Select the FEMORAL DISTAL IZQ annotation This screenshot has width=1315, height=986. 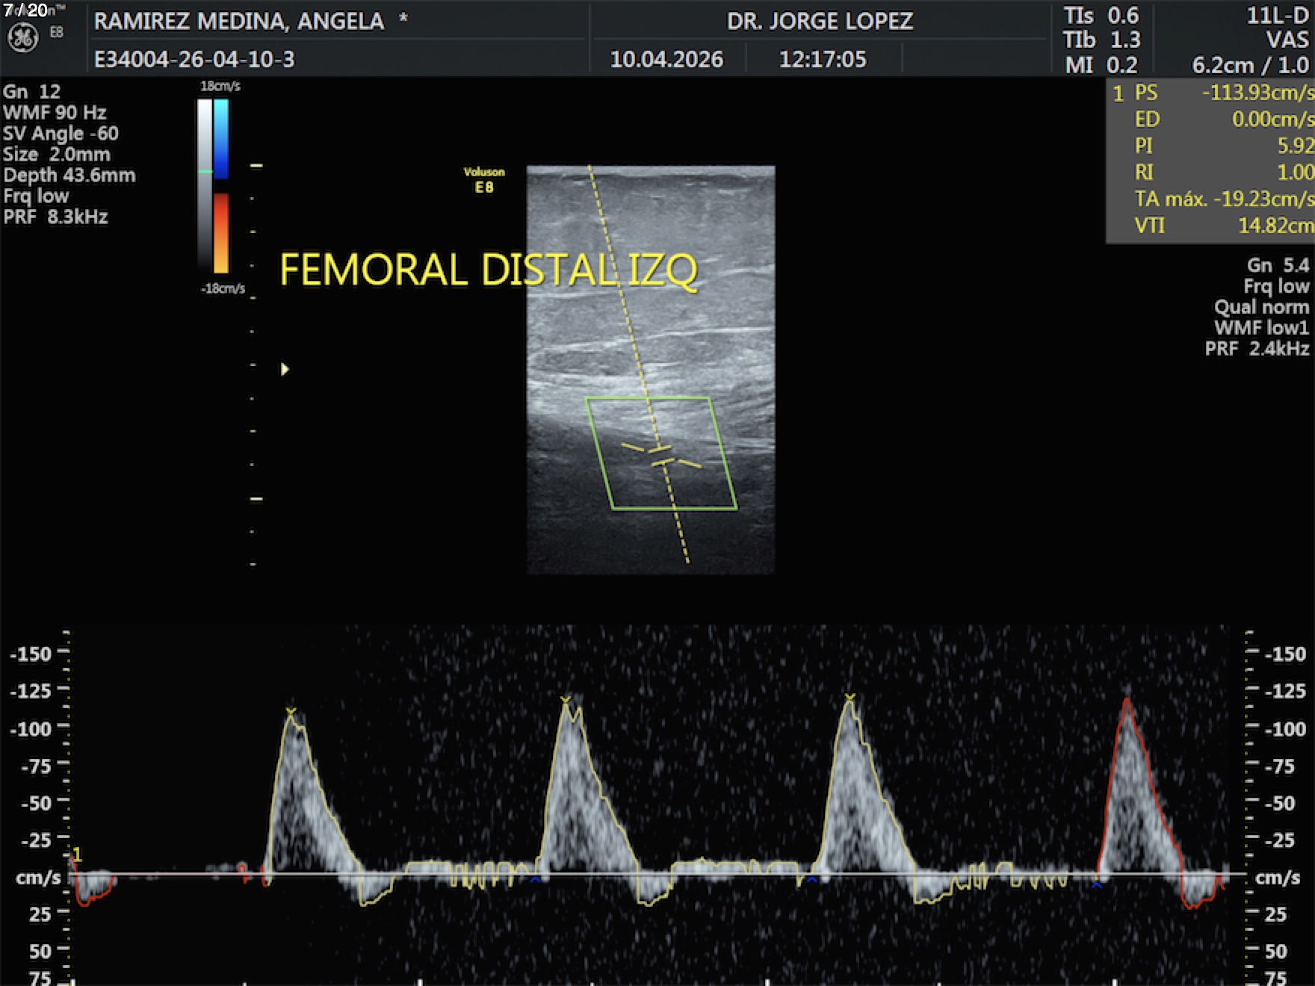[x=489, y=270]
